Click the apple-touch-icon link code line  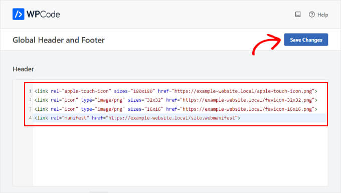[176, 91]
